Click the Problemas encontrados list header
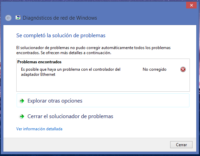The height and width of the screenshot is (156, 200). [x=39, y=62]
